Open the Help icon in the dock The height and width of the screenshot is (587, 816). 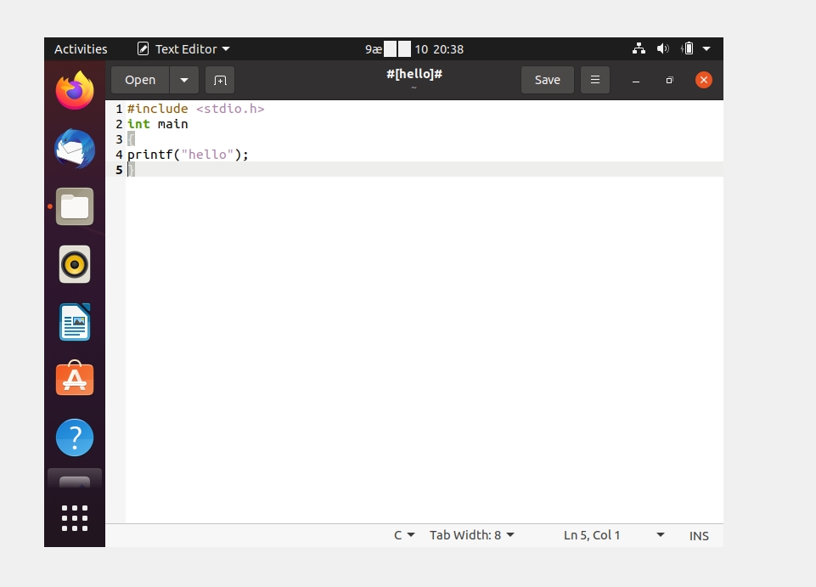pos(75,437)
